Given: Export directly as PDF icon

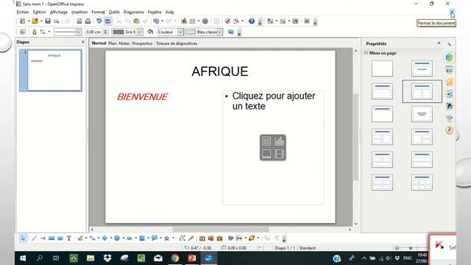Looking at the screenshot, I should [x=79, y=21].
